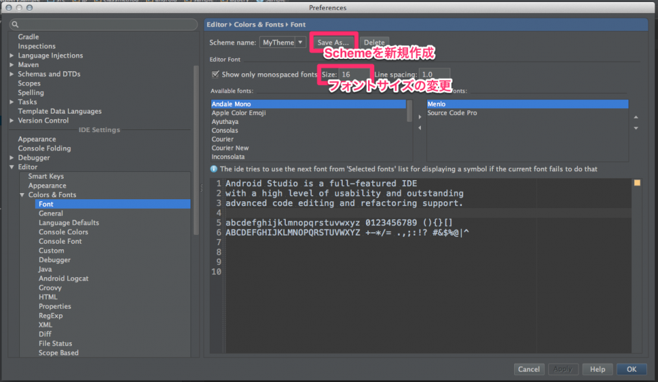Focus the Line spacing field
This screenshot has width=658, height=382.
pyautogui.click(x=435, y=74)
